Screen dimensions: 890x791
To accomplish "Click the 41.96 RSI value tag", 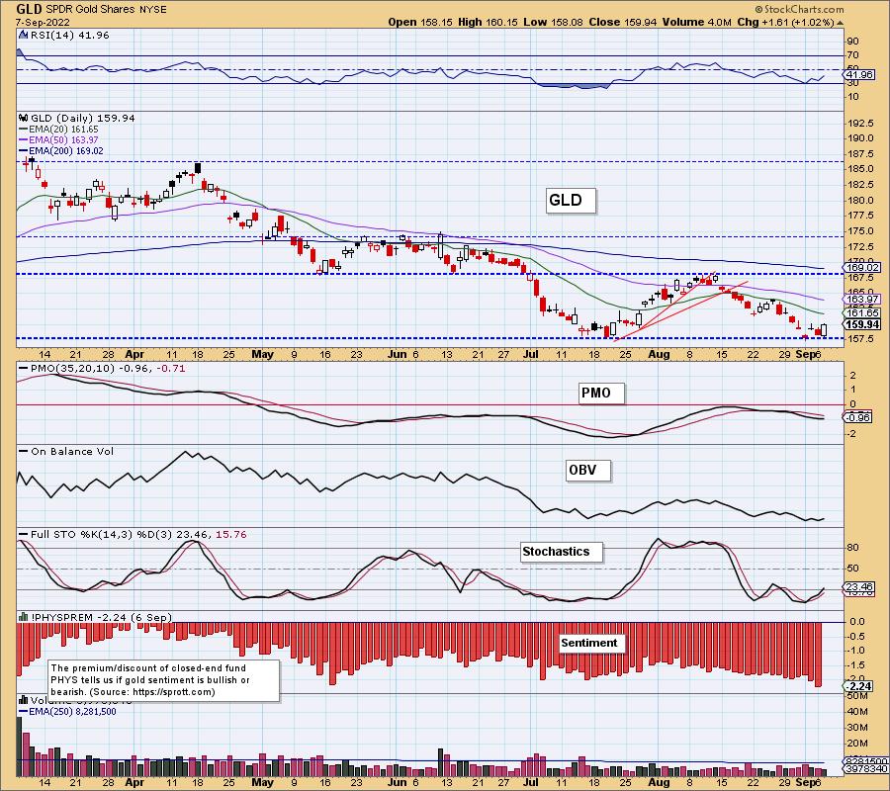I will tap(859, 75).
